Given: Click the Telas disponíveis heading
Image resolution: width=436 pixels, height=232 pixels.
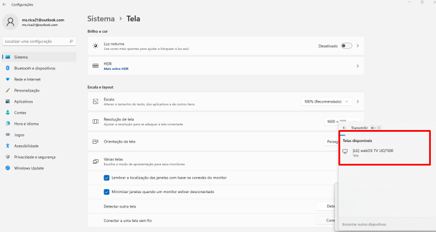Looking at the screenshot, I should tap(357, 141).
